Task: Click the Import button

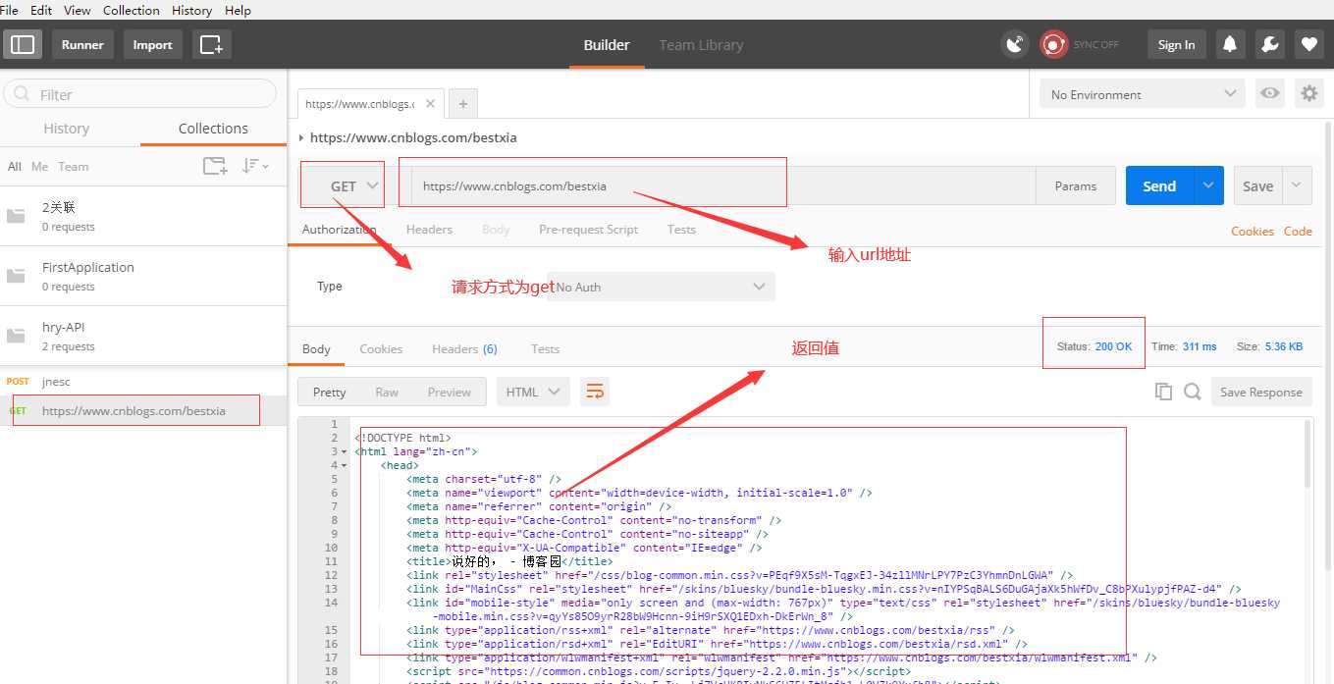Action: [152, 44]
